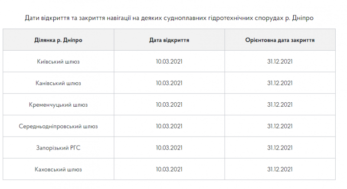This screenshot has height=189, width=347.
Task: Click the closing date for Запорізький РГС
Action: [280, 148]
